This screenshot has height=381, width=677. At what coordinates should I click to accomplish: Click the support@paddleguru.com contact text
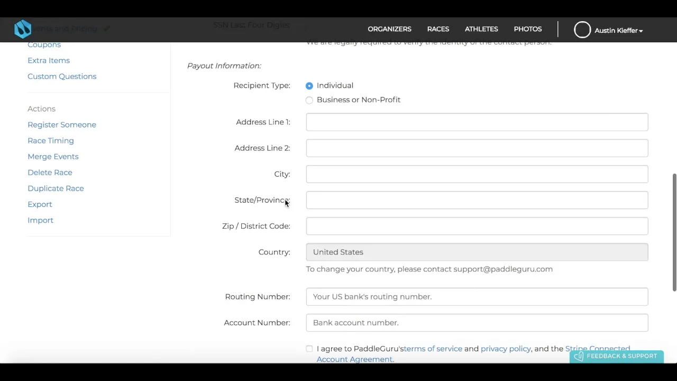tap(503, 269)
